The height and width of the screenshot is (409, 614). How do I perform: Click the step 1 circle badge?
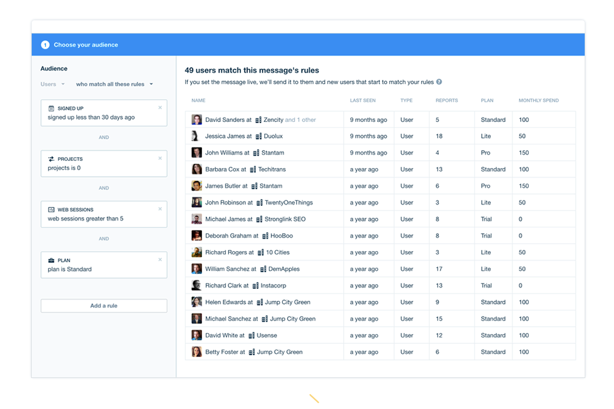coord(45,45)
